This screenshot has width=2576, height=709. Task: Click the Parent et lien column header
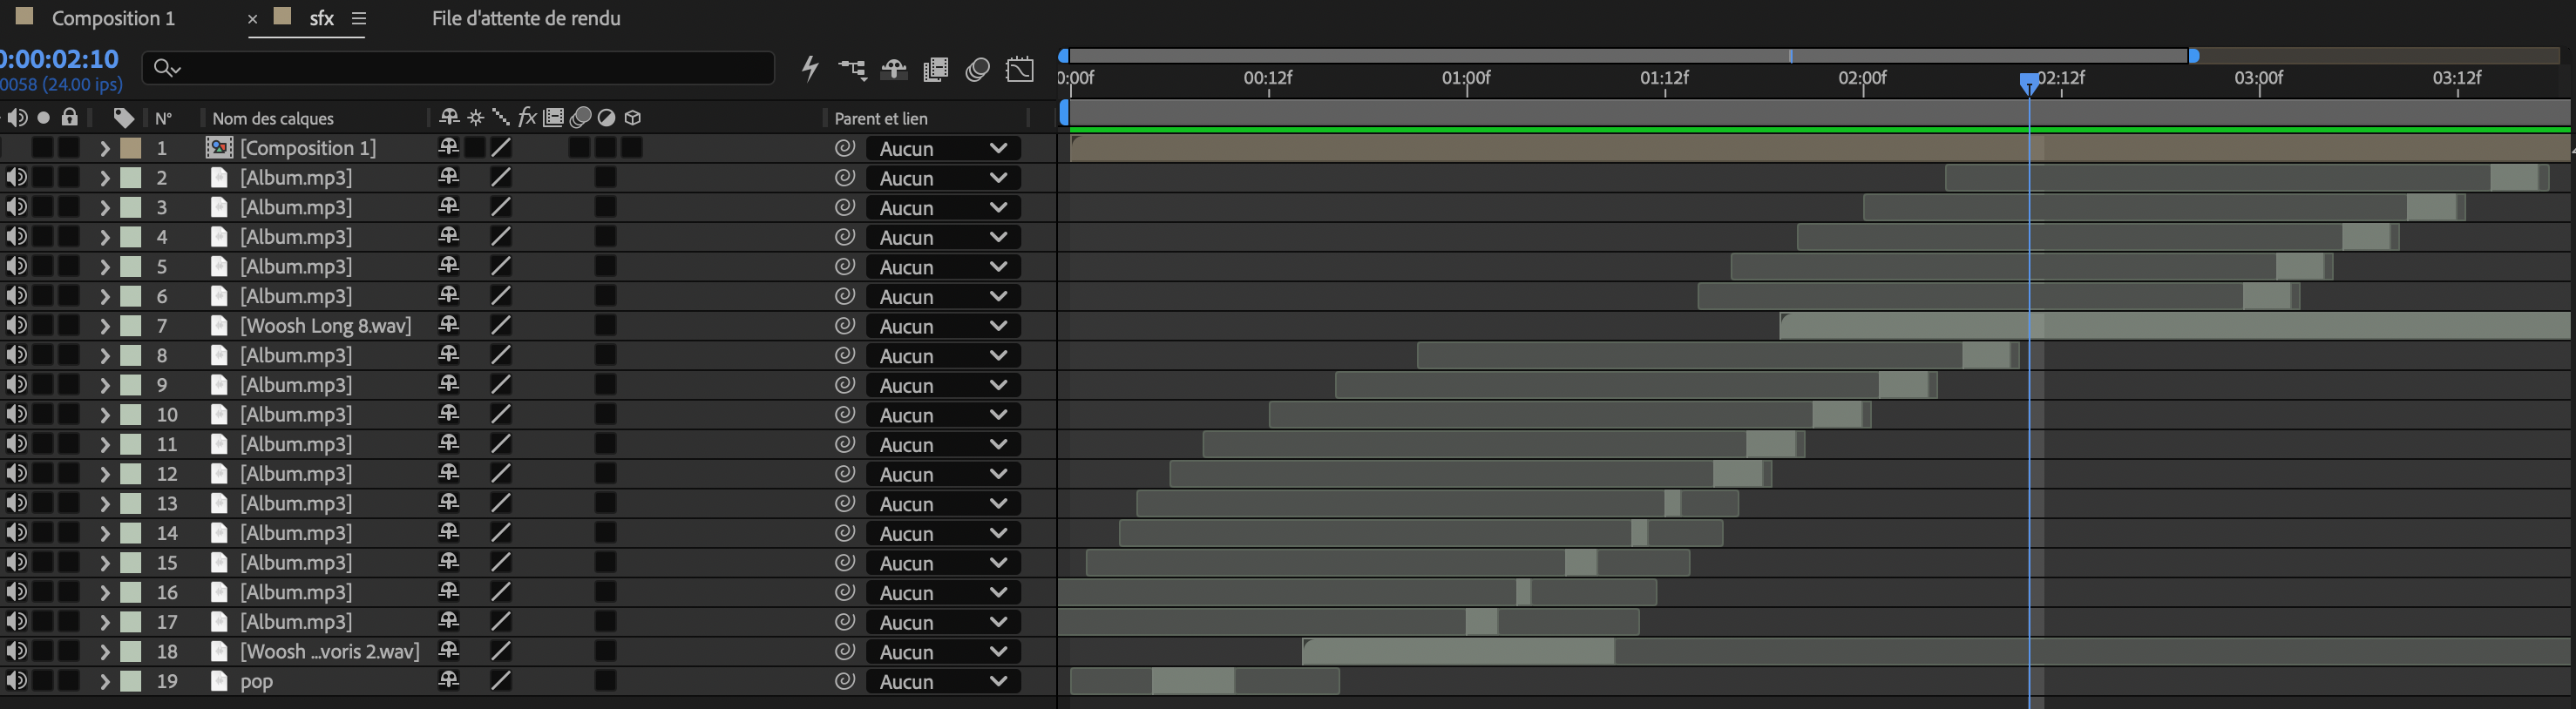coord(881,118)
